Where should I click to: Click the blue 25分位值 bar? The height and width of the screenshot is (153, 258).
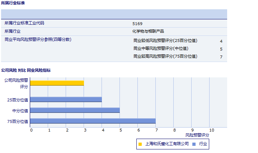[66, 99]
